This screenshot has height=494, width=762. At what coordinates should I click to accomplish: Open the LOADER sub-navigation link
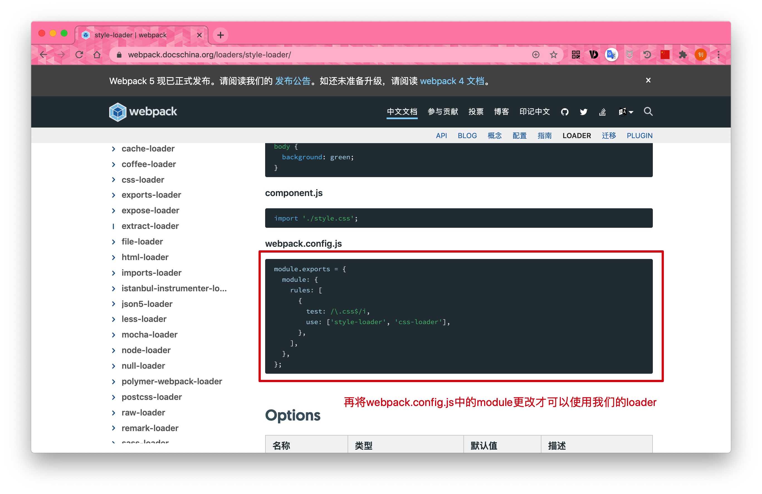coord(577,136)
